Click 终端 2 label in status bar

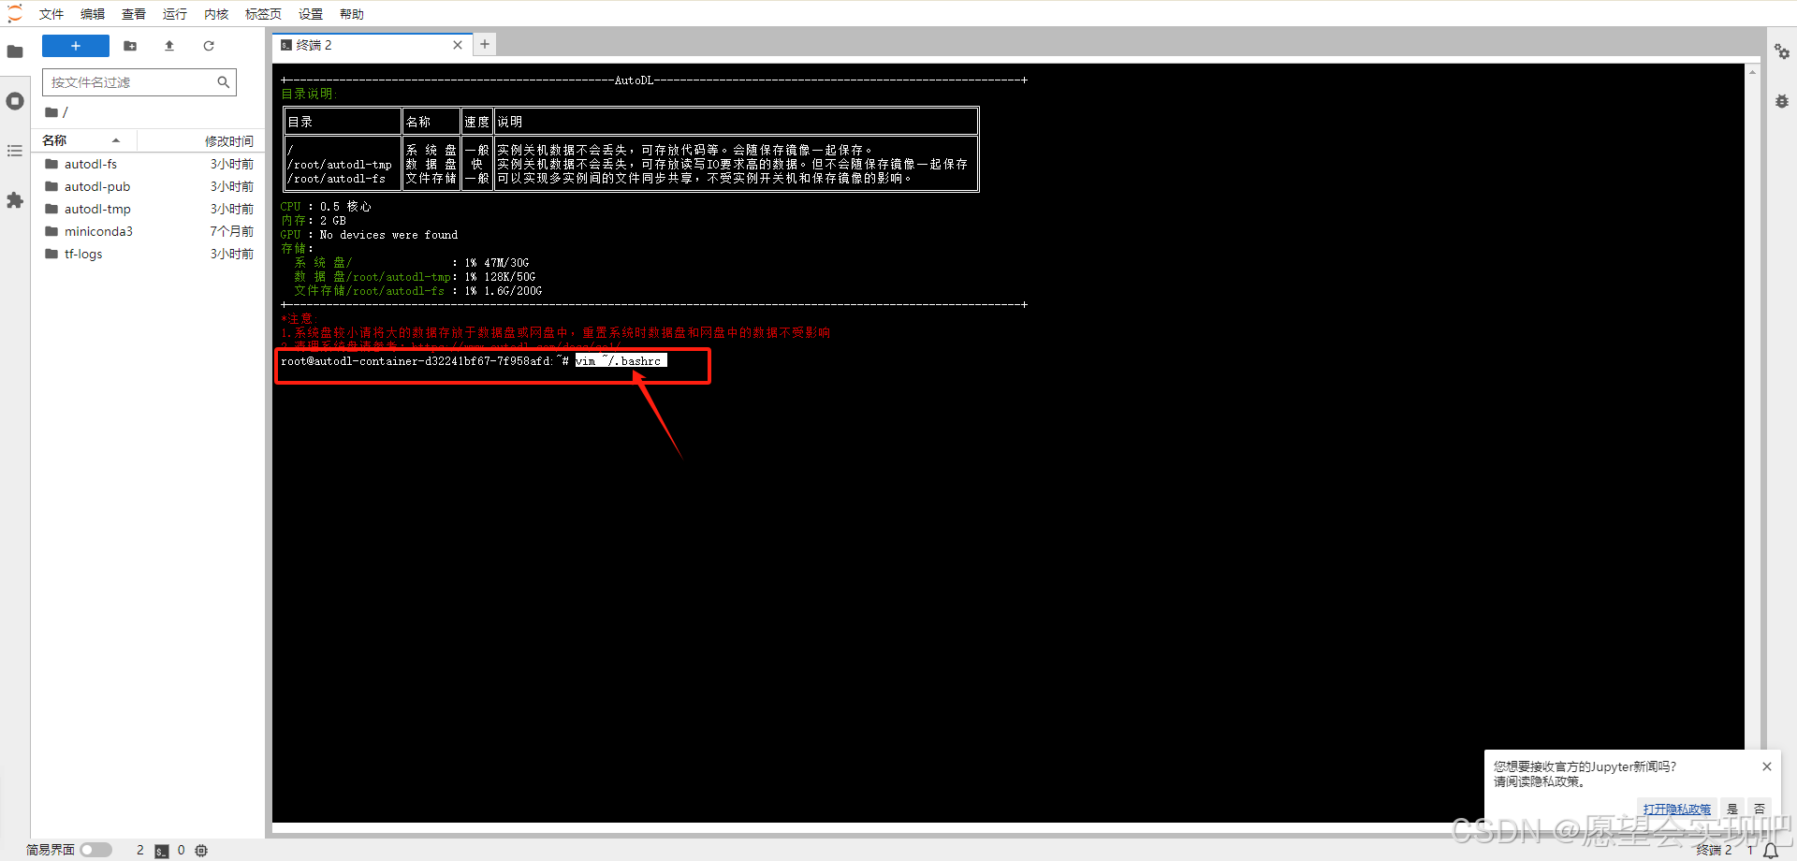click(x=1715, y=850)
